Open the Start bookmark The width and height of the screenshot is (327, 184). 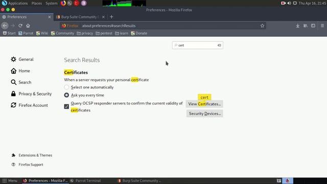pyautogui.click(x=9, y=33)
